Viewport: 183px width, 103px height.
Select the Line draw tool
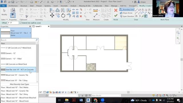136,10
